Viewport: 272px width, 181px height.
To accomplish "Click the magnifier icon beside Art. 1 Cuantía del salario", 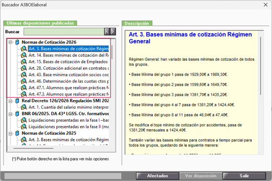I will coord(24,107).
